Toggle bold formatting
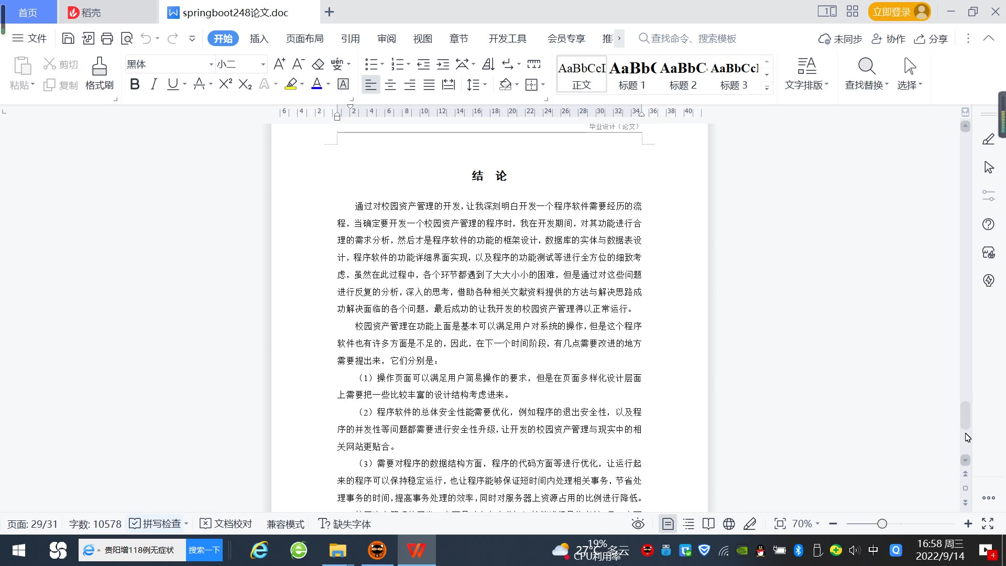The width and height of the screenshot is (1006, 566). tap(135, 84)
